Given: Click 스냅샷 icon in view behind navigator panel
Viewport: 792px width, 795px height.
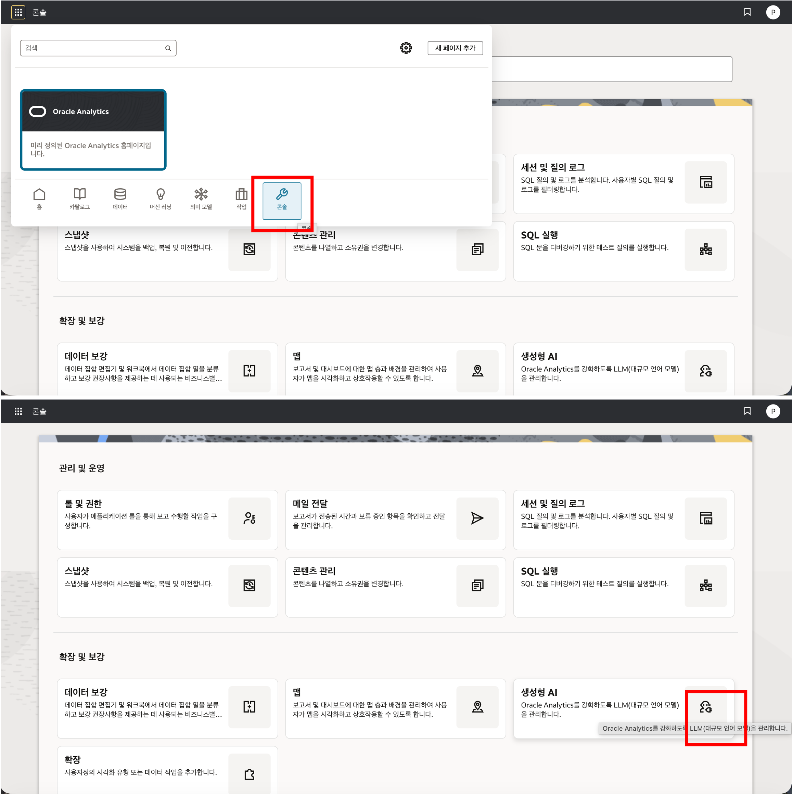Looking at the screenshot, I should pyautogui.click(x=249, y=249).
